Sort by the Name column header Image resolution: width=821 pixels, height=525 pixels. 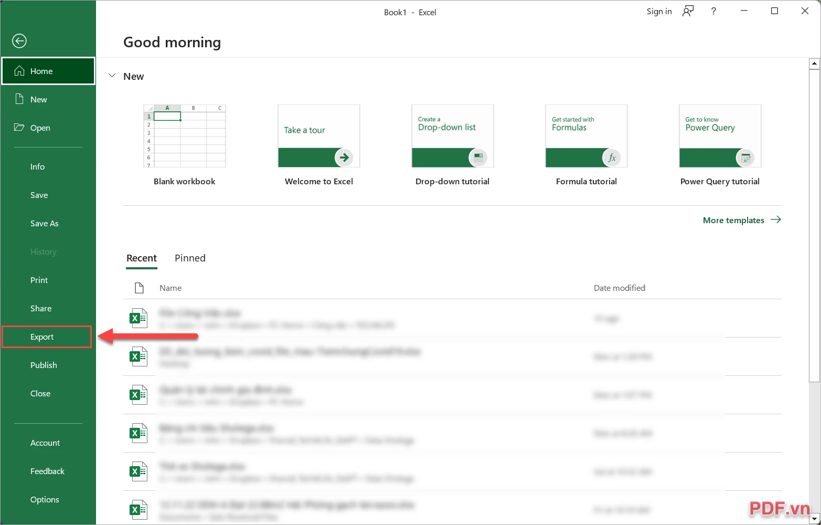[170, 288]
